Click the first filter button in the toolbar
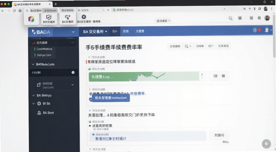The height and width of the screenshot is (152, 276). coord(175,46)
